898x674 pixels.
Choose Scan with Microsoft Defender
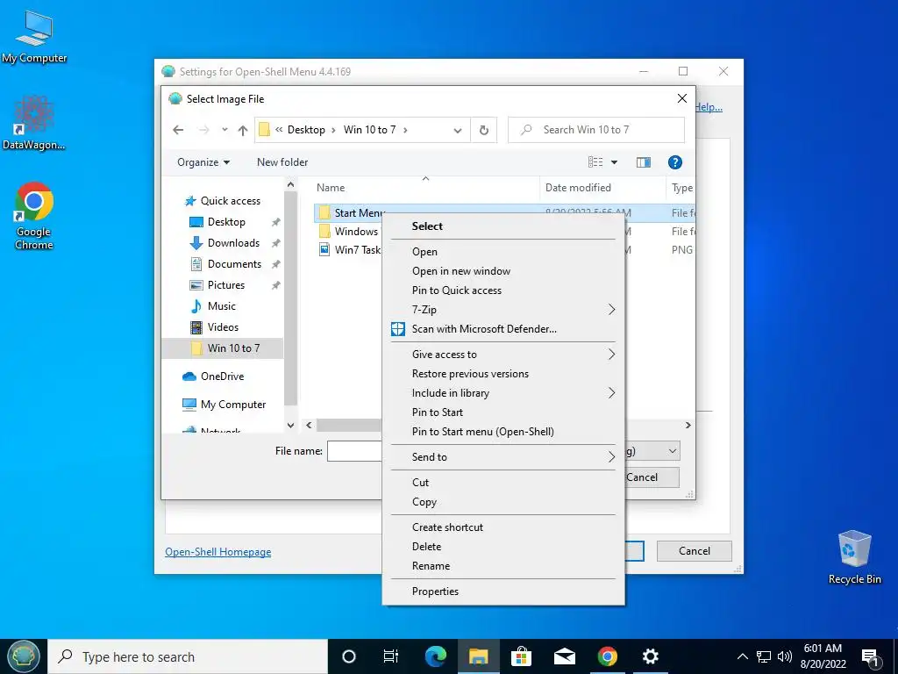pyautogui.click(x=502, y=329)
